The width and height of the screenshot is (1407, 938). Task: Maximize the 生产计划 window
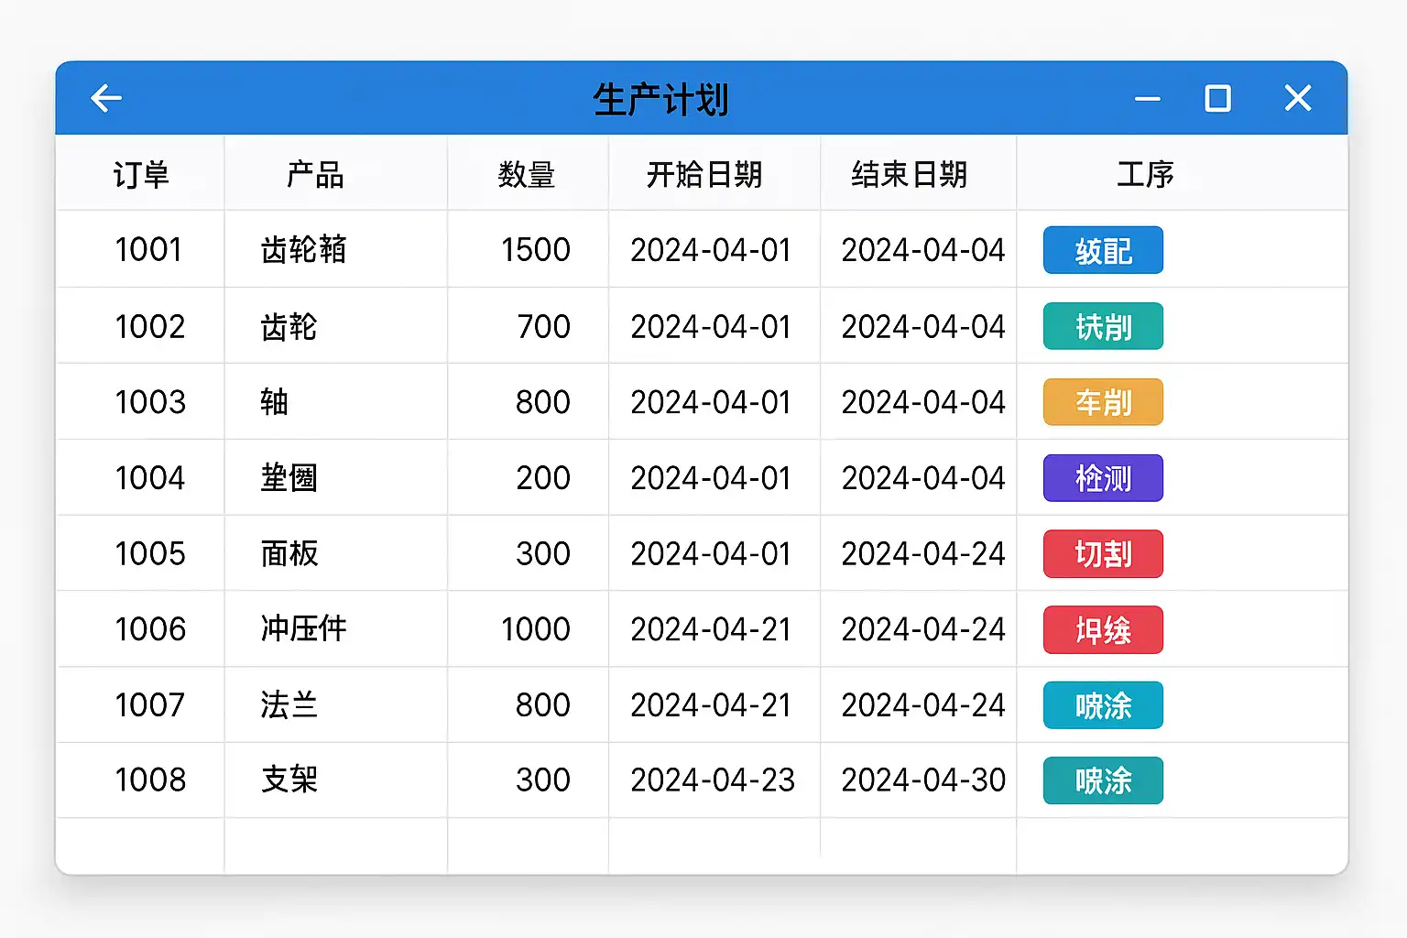tap(1217, 98)
